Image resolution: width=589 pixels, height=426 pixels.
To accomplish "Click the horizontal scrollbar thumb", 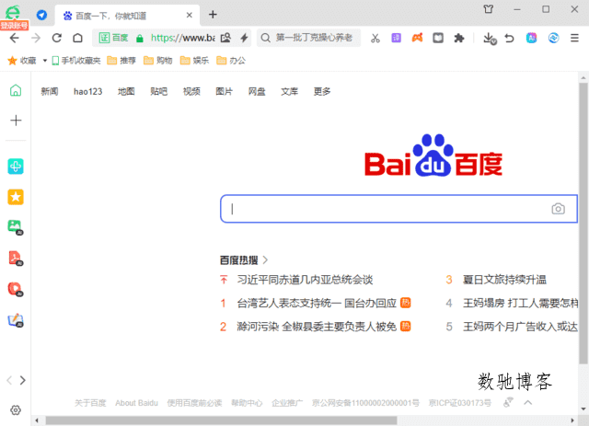I will (x=221, y=420).
